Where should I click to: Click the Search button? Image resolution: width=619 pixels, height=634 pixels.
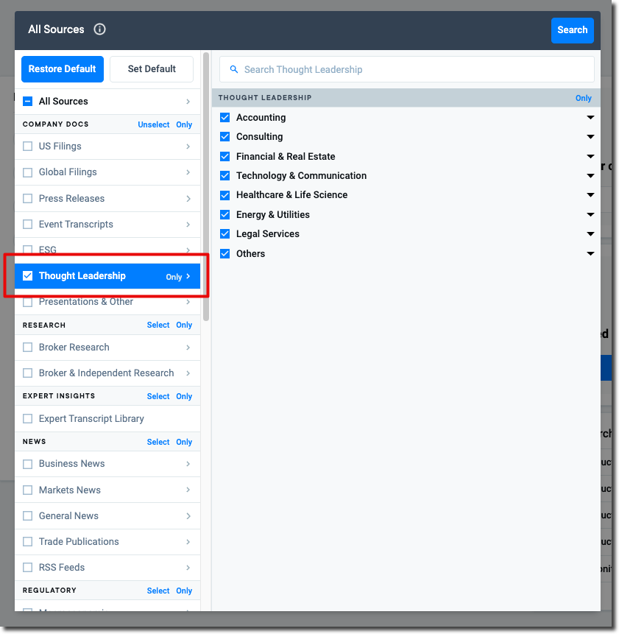click(572, 30)
